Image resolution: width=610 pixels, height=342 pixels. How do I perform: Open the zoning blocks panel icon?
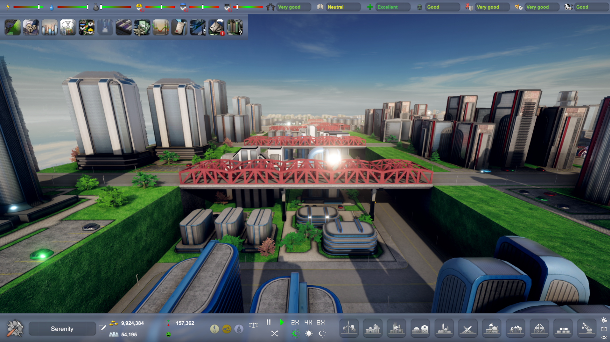(x=123, y=27)
